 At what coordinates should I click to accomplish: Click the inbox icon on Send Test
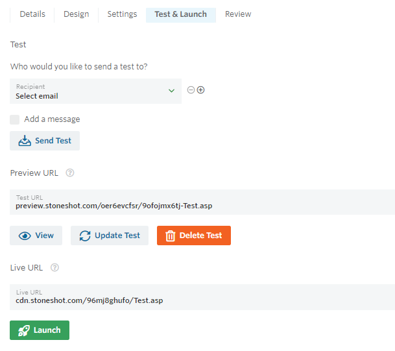[x=25, y=141]
